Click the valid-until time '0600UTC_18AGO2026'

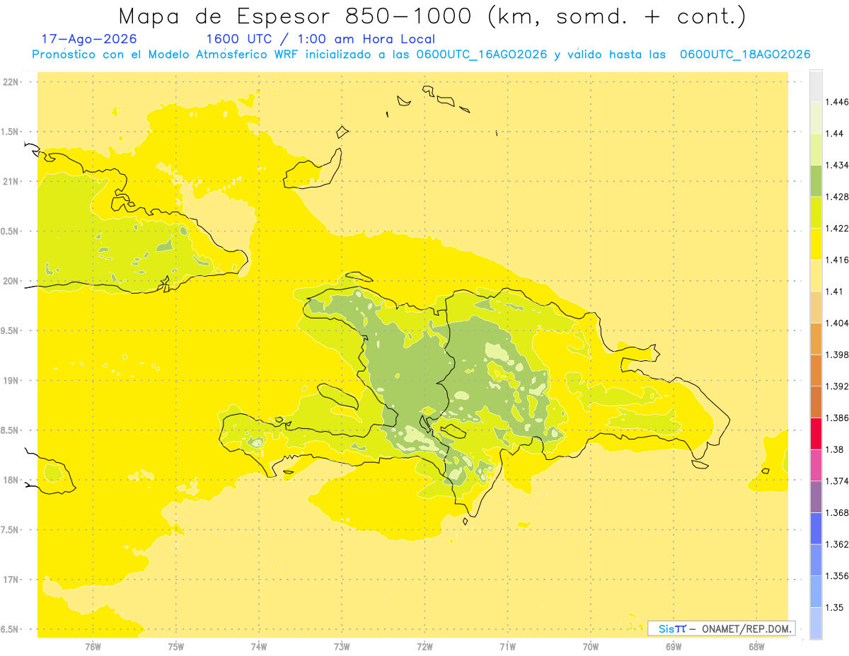(x=745, y=54)
